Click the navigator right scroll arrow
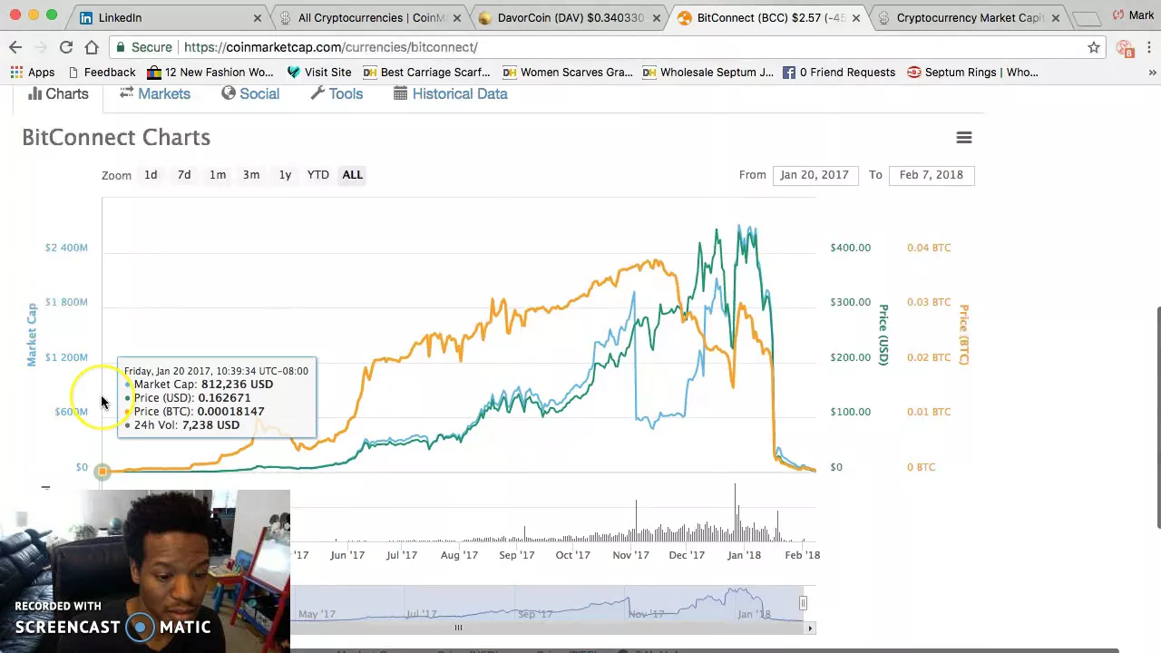Viewport: 1161px width, 653px height. (x=811, y=628)
